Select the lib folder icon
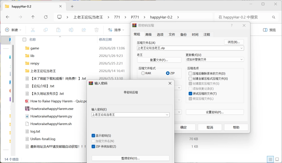The height and width of the screenshot is (163, 282). [27, 56]
